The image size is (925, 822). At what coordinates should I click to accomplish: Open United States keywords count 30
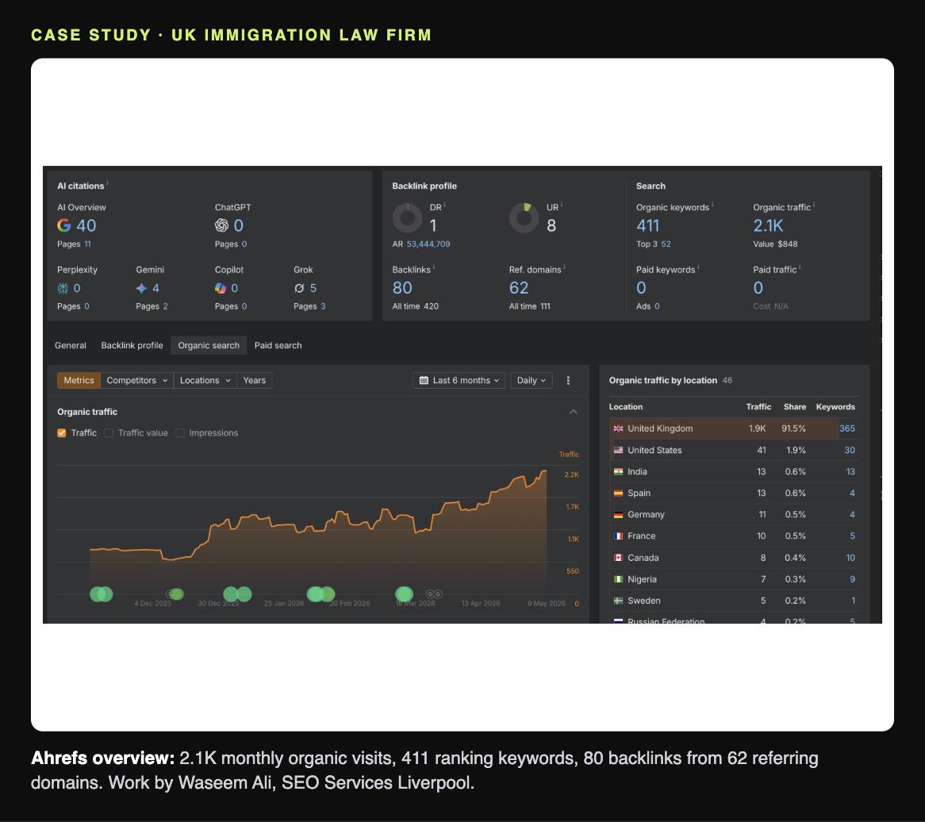point(850,450)
